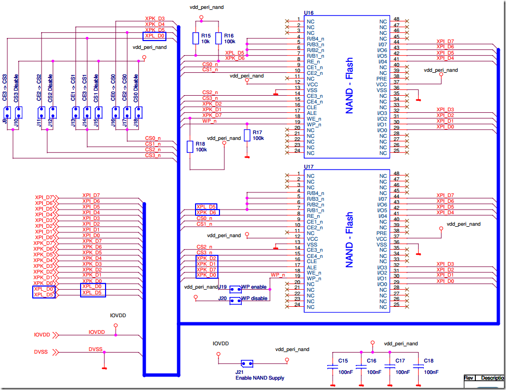Click jumper J18 symbol

(139, 113)
